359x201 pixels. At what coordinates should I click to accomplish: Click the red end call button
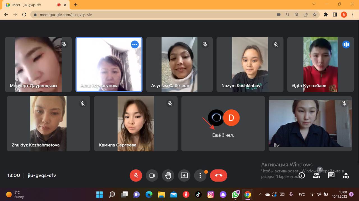pos(218,176)
